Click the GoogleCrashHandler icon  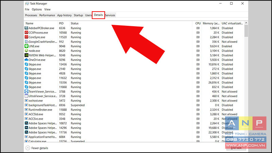point(27,41)
